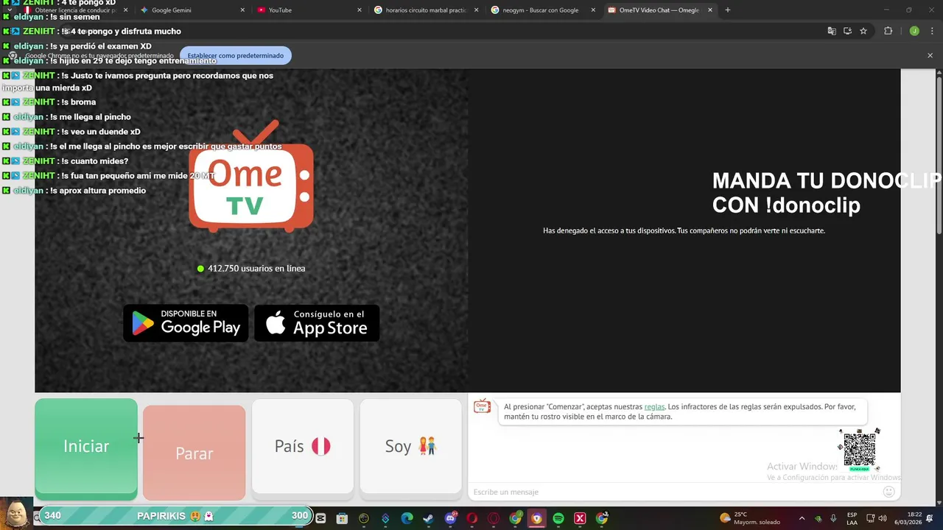Open the Google Play download badge
The image size is (943, 530).
point(186,323)
